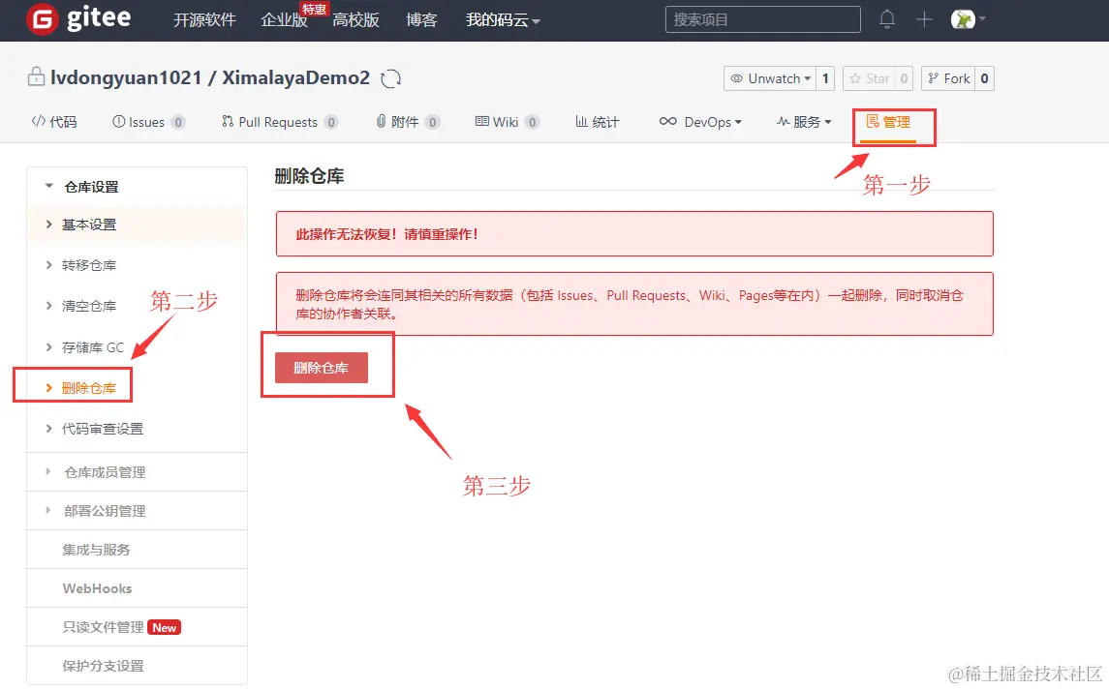Click 开源软件 in the top navigation

pyautogui.click(x=204, y=19)
